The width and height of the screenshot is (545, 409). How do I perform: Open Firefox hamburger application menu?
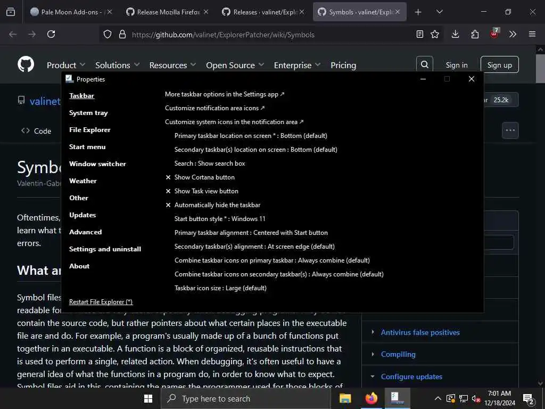pos(532,34)
